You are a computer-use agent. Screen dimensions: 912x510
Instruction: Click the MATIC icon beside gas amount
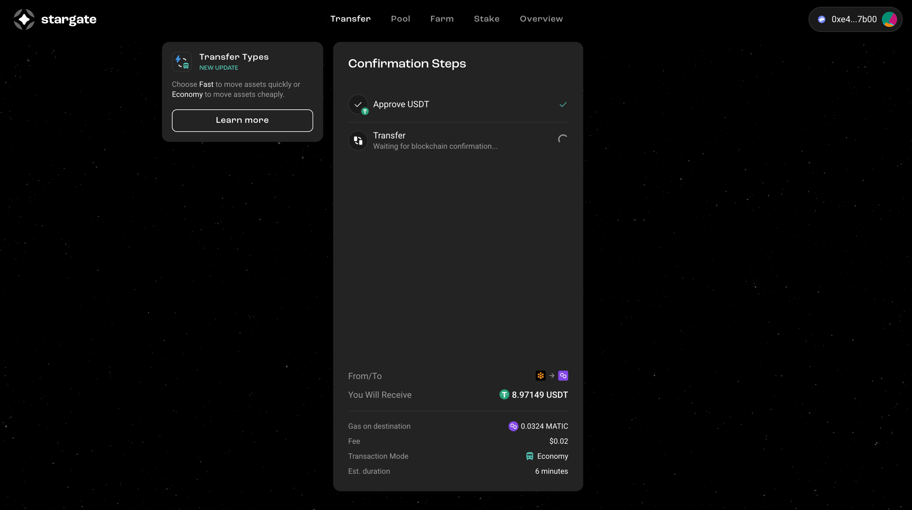coord(513,426)
